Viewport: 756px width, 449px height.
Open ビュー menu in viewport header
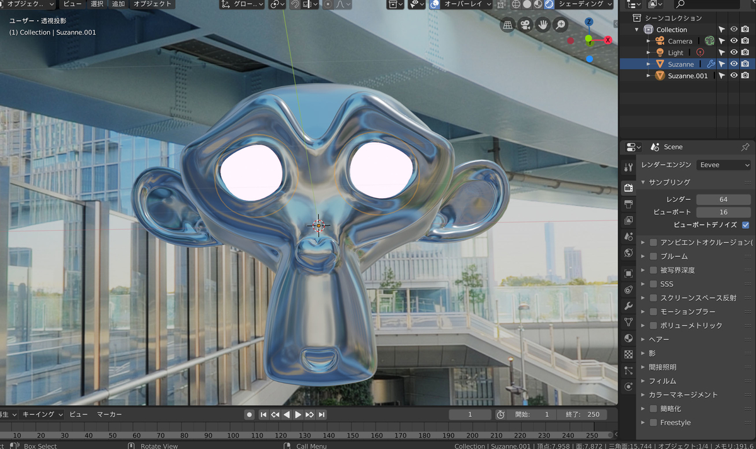72,4
